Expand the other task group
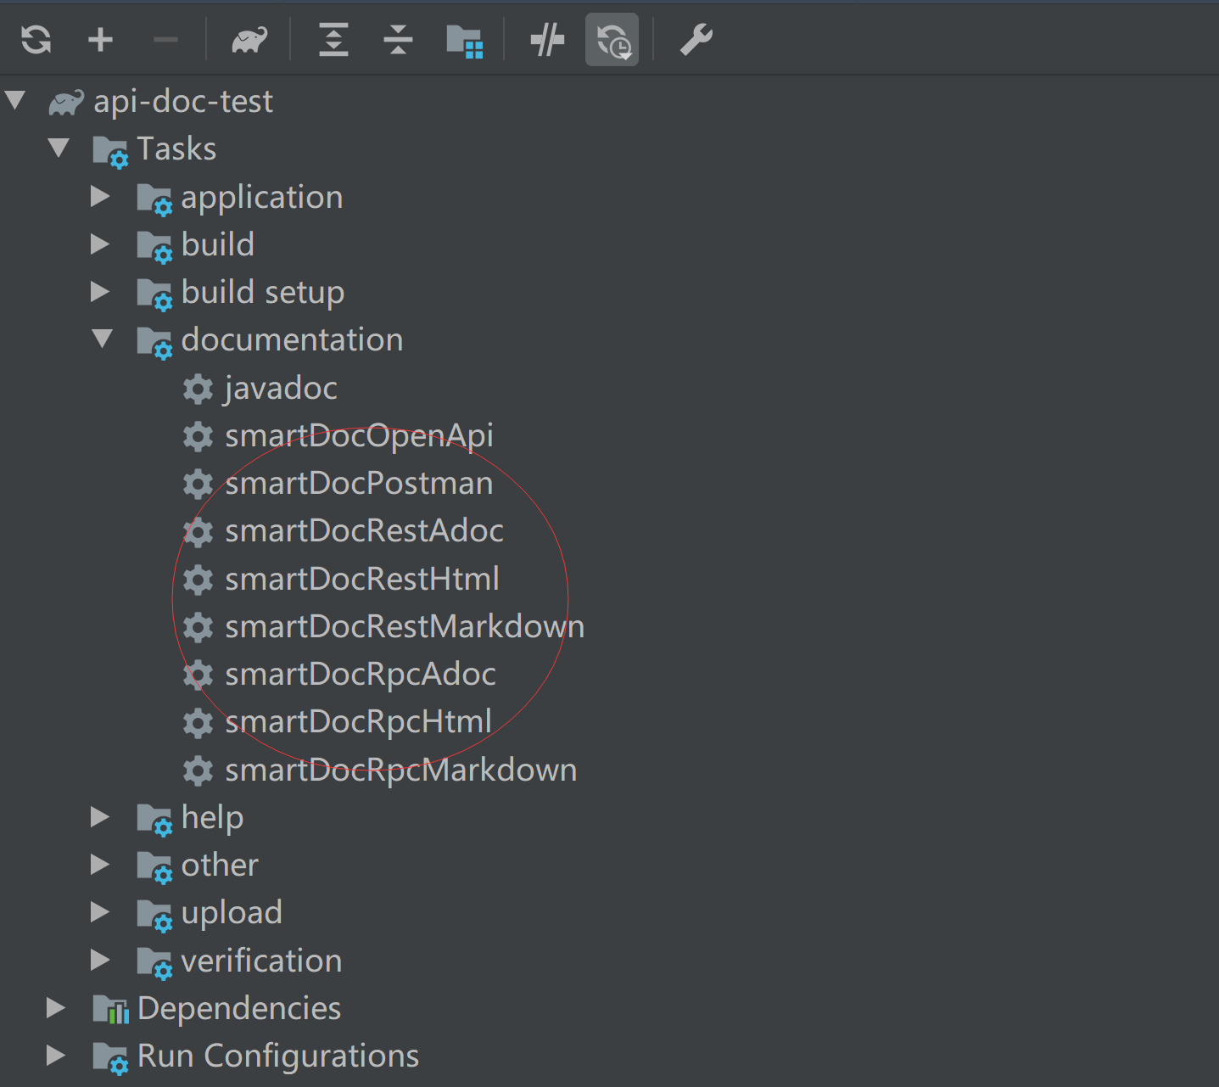The height and width of the screenshot is (1087, 1219). pos(101,865)
